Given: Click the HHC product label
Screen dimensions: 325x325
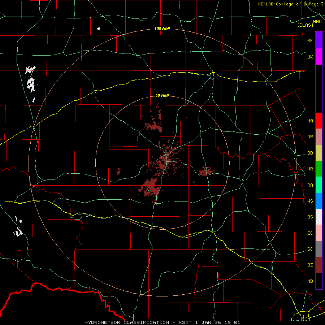Looking at the screenshot, I should click(317, 22).
